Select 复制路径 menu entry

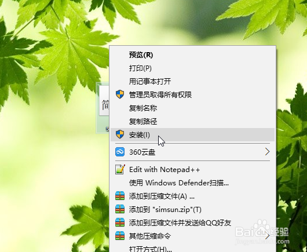pyautogui.click(x=192, y=122)
